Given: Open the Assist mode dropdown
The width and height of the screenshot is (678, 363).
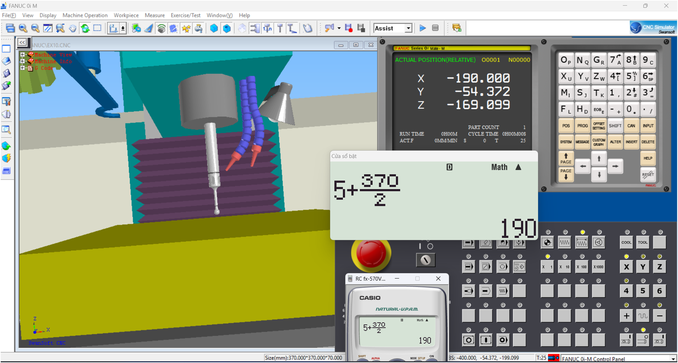Looking at the screenshot, I should coord(409,28).
